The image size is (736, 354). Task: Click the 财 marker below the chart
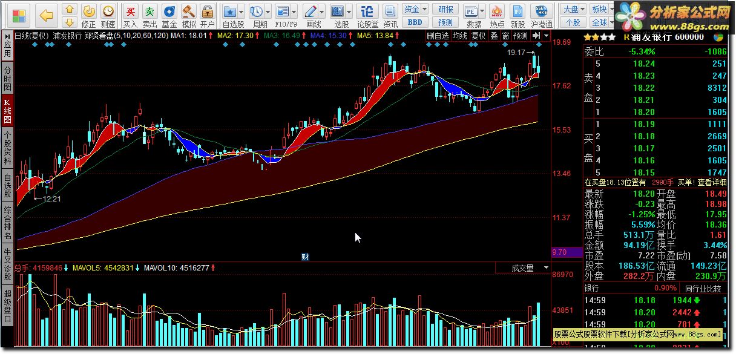306,257
